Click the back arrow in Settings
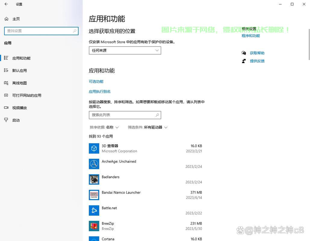This screenshot has height=241, width=310. tap(6, 4)
